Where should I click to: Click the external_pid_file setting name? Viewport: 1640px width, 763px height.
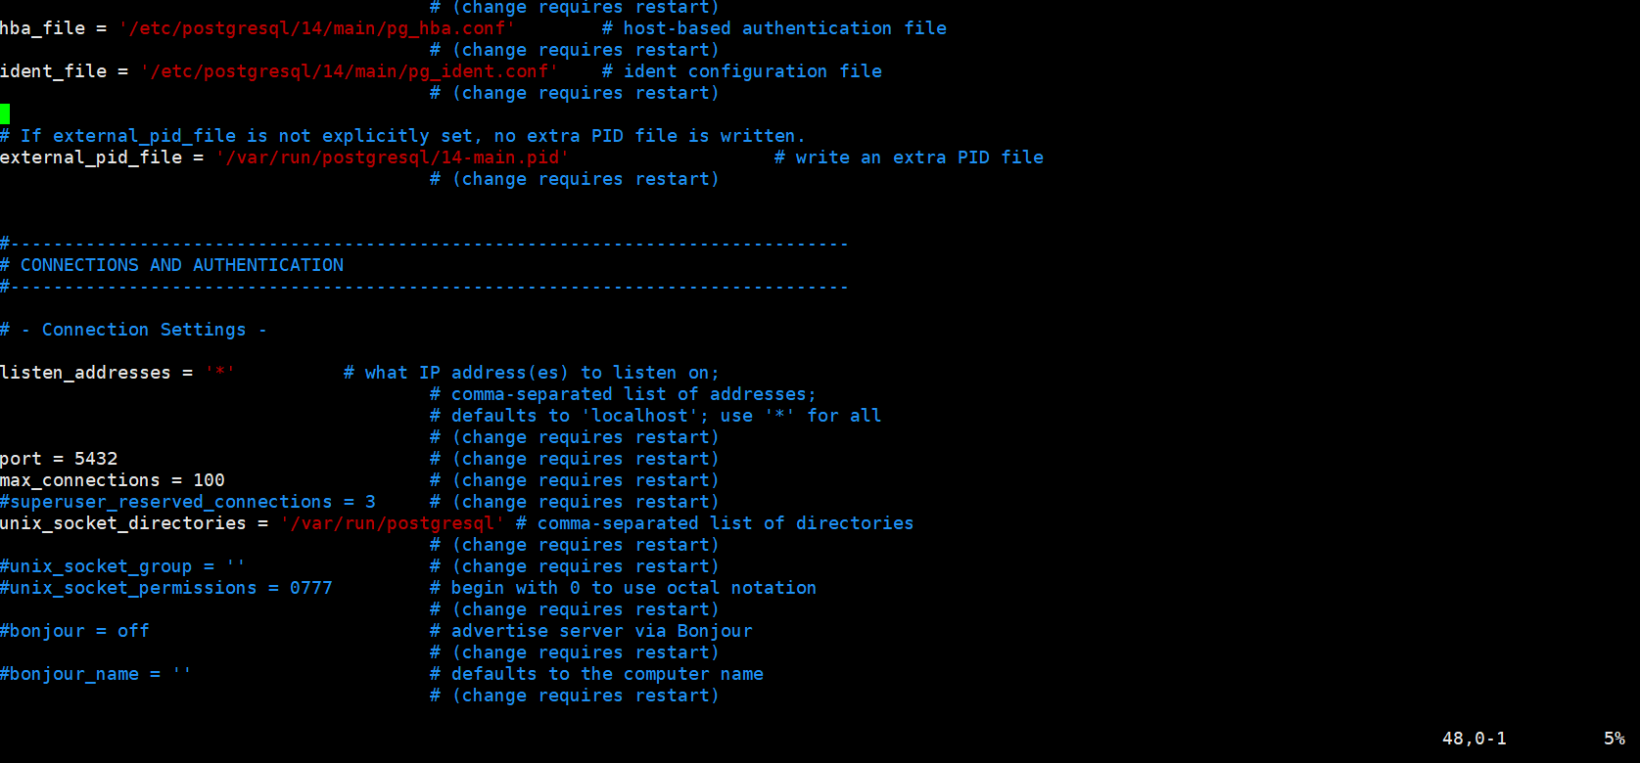(91, 157)
